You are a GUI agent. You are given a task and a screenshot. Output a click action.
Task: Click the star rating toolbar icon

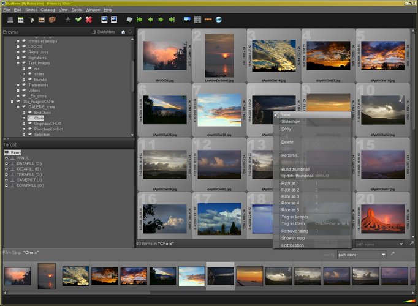68,20
